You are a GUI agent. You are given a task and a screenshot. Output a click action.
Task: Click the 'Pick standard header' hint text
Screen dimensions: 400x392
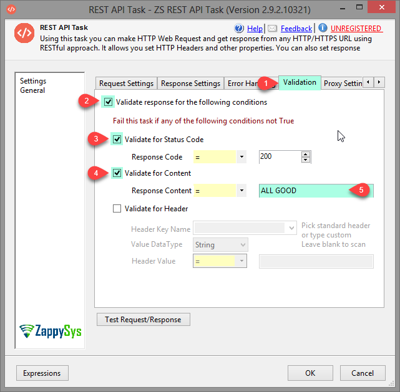(336, 226)
